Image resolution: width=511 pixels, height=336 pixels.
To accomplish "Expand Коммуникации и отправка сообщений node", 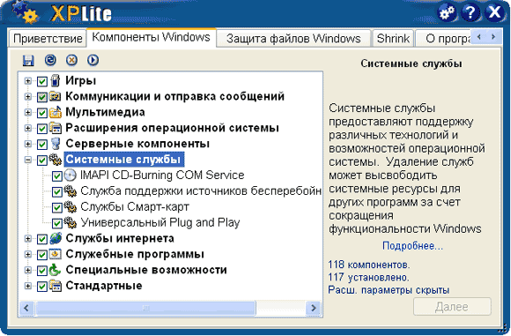I will [28, 96].
